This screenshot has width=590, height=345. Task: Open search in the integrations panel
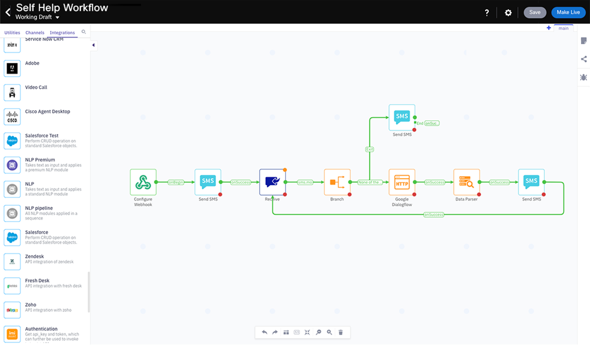click(84, 32)
